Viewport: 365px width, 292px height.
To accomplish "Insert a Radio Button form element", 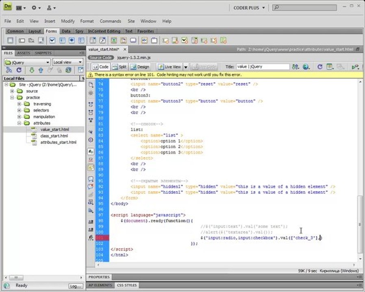I will (72, 41).
